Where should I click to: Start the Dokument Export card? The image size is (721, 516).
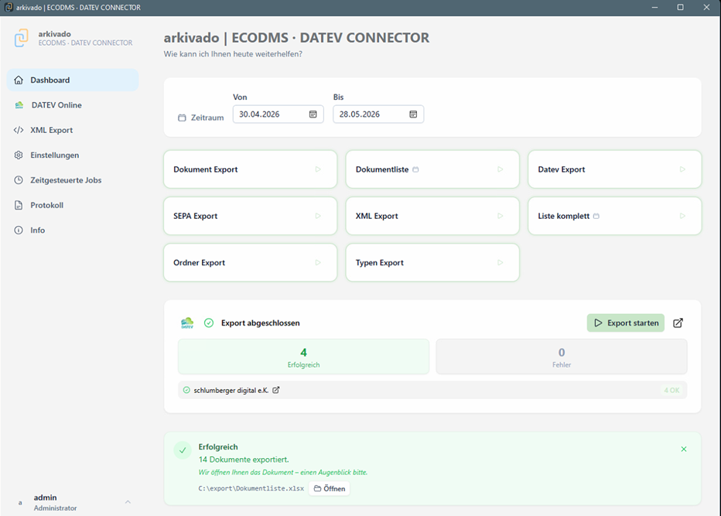(x=250, y=169)
